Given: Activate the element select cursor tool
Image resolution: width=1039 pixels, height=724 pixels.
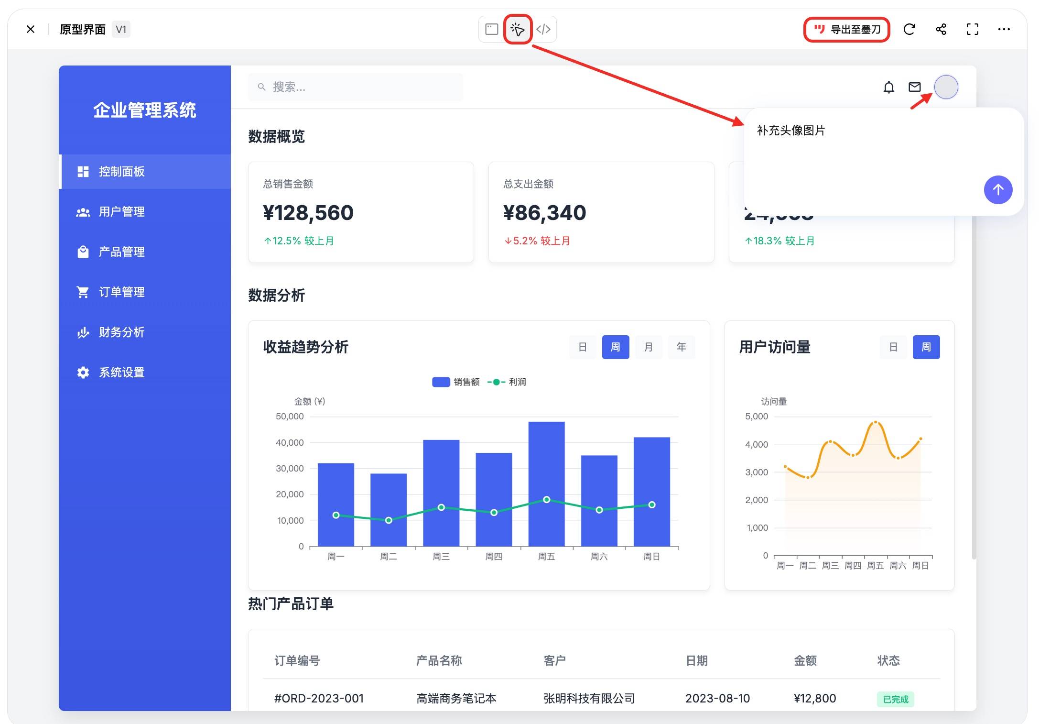Looking at the screenshot, I should point(518,30).
